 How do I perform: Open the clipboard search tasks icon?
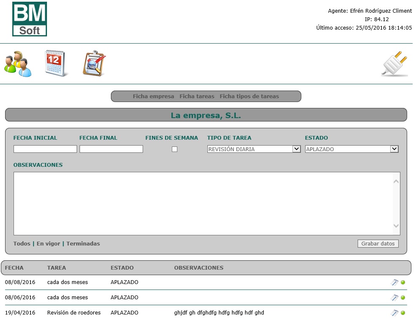(x=94, y=63)
